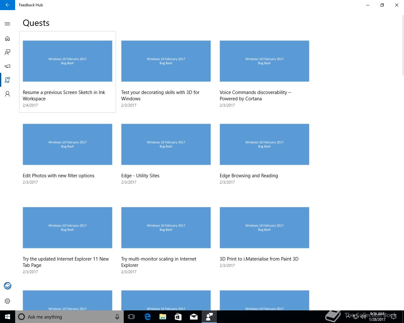404x323 pixels.
Task: Open the Voice Commands discoverability thumbnail
Action: [264, 61]
